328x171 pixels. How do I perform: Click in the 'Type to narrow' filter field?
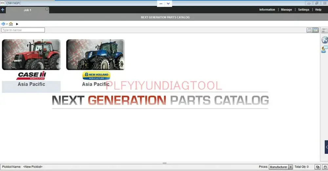pos(23,30)
